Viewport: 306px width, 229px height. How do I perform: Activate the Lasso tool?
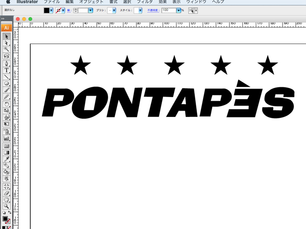coord(6,56)
